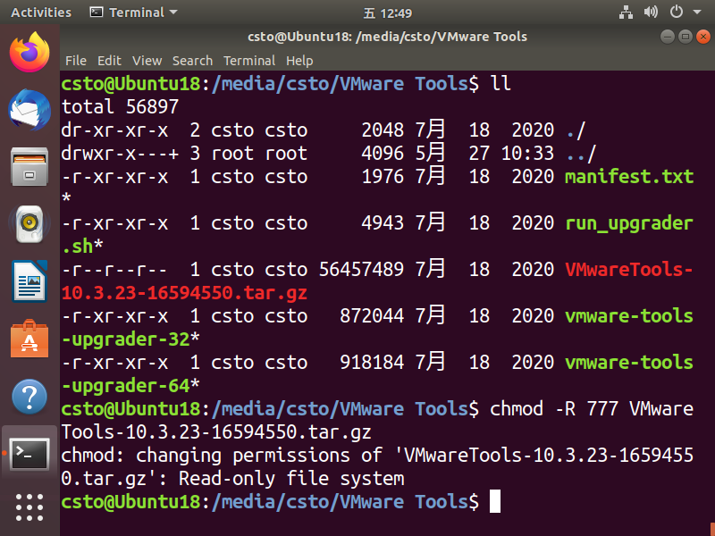Click the run_upgrader file name
This screenshot has width=715, height=536.
tap(629, 223)
